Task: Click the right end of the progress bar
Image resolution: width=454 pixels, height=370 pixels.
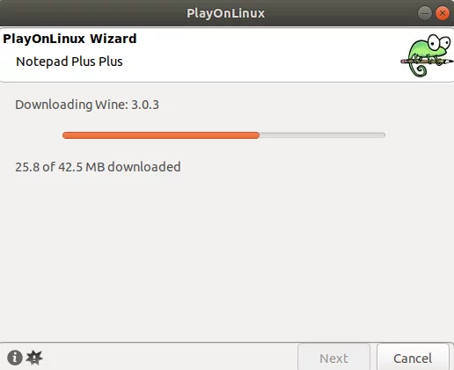Action: pyautogui.click(x=383, y=135)
